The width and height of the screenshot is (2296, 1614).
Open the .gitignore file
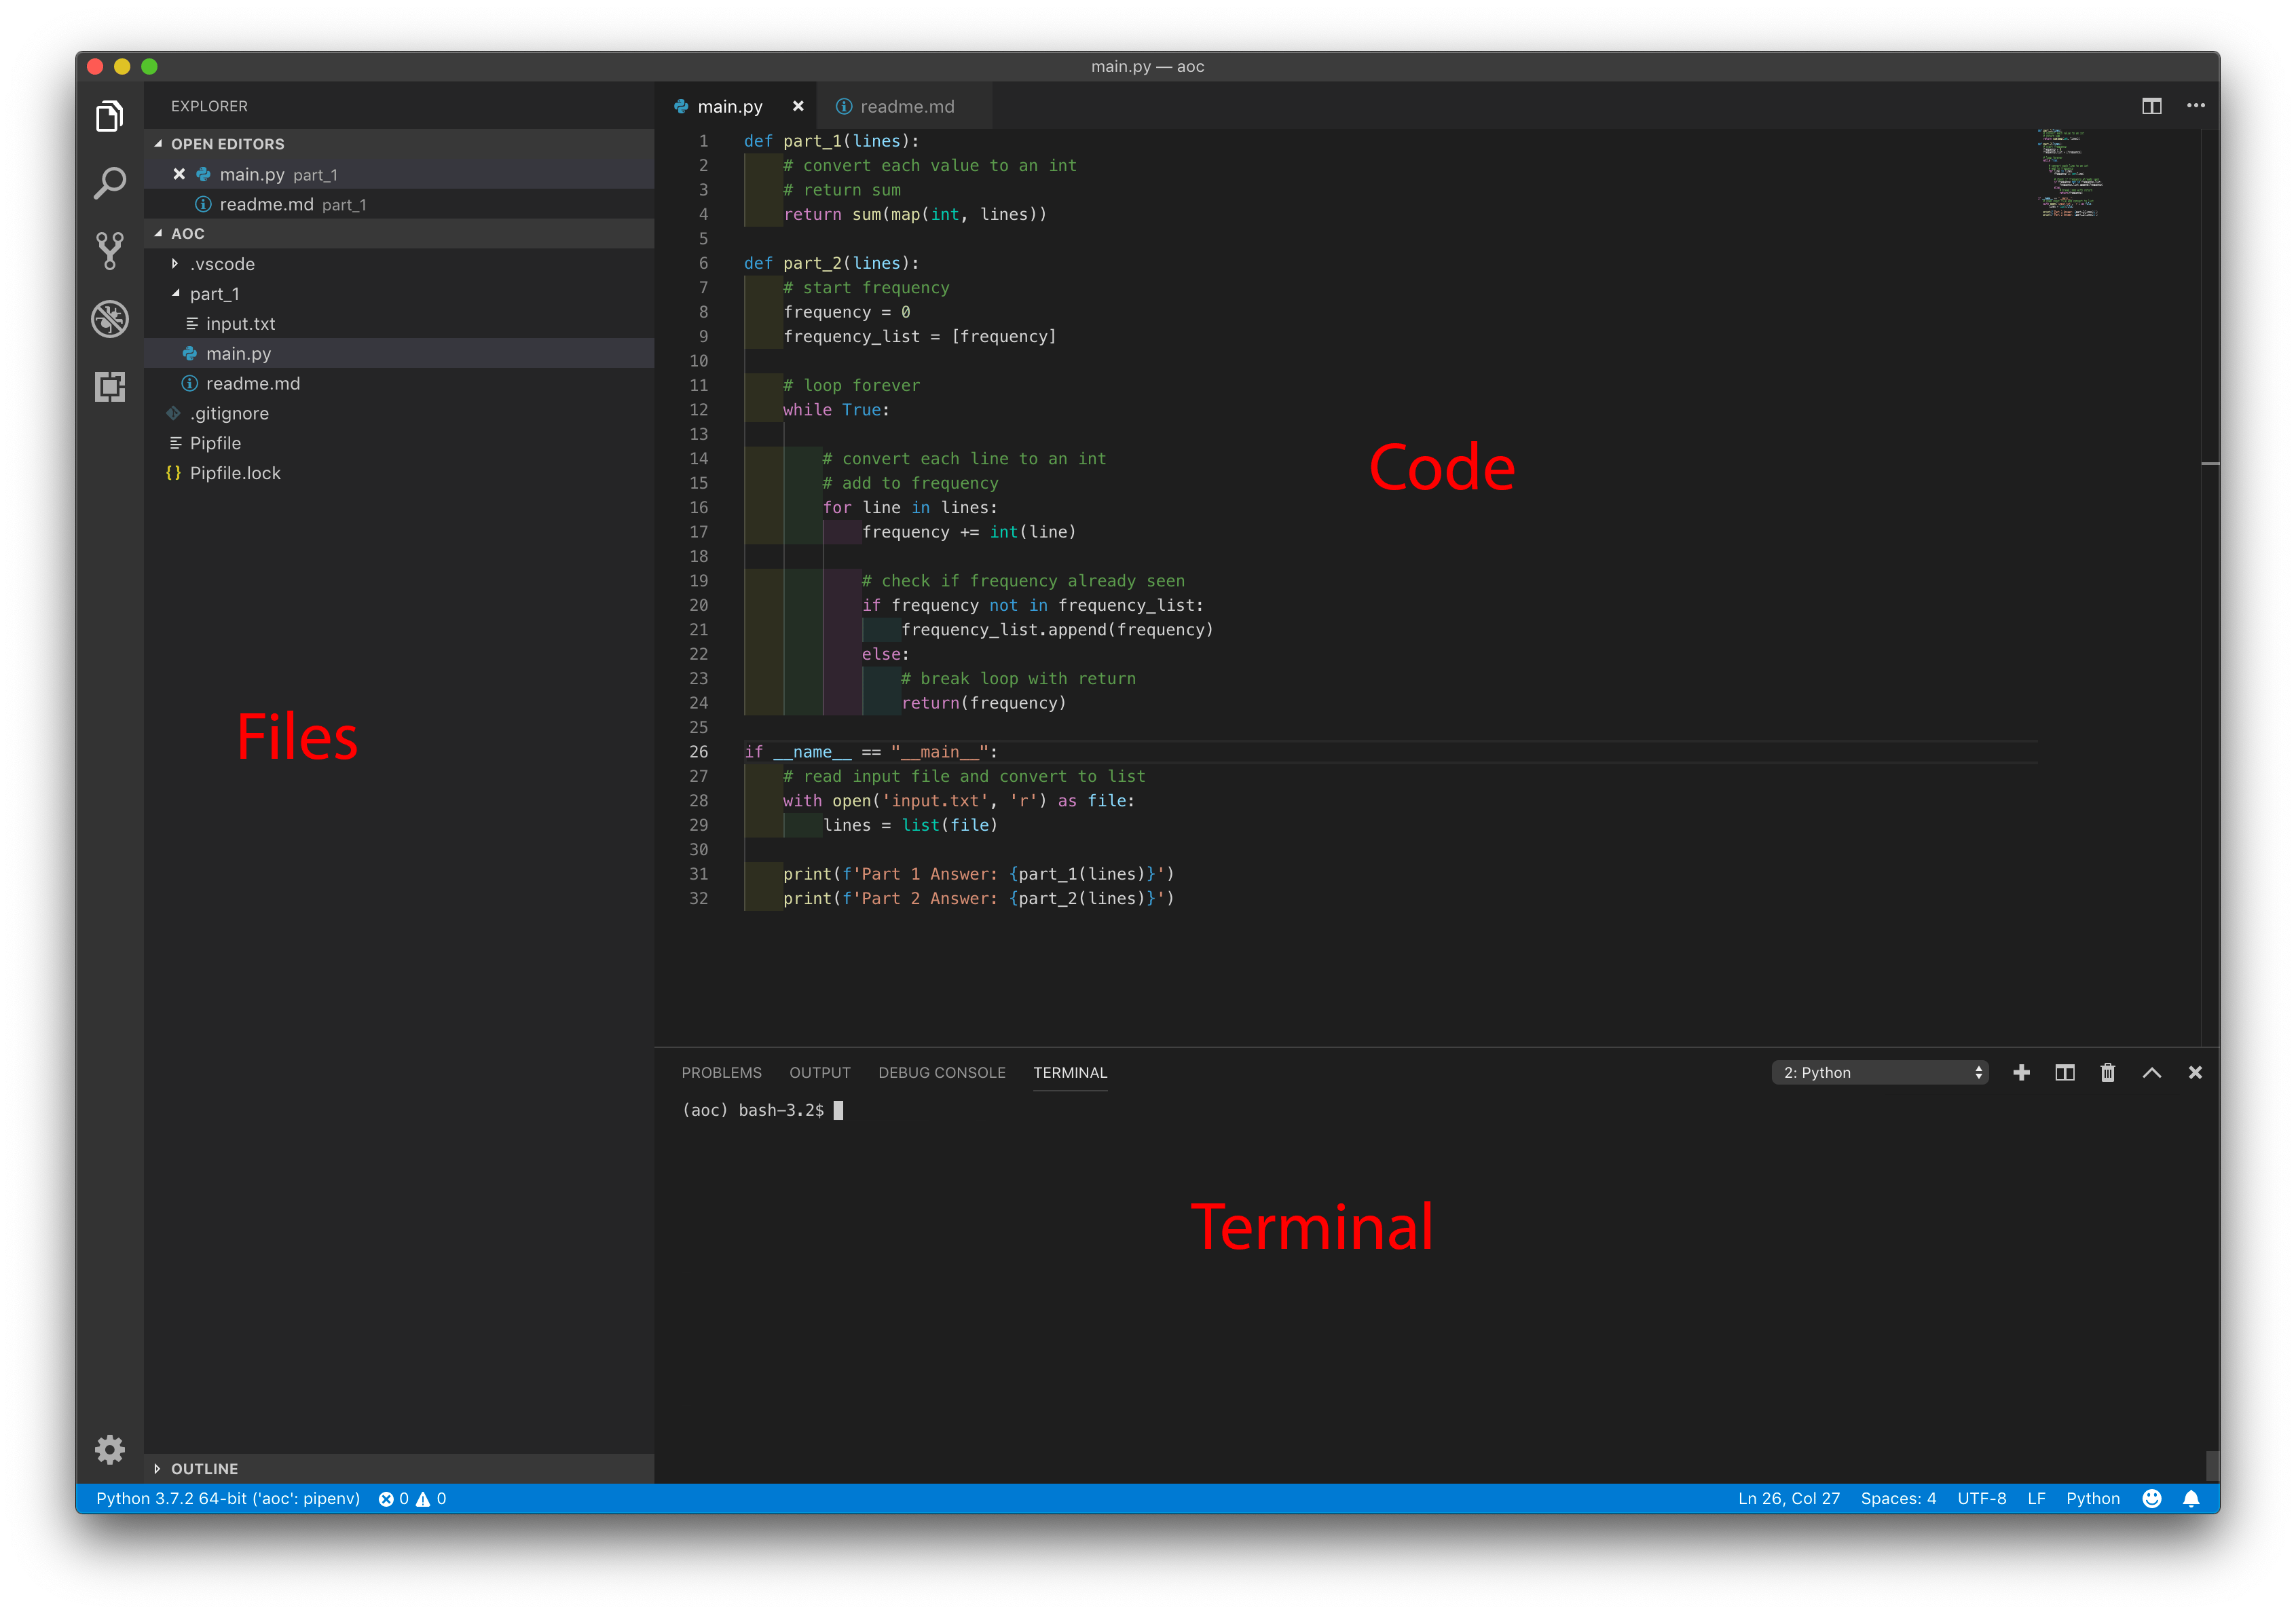click(x=400, y=413)
